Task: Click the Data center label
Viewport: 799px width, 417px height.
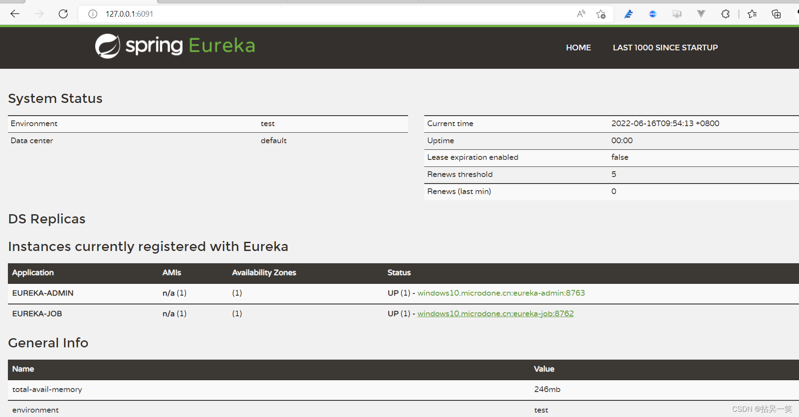Action: (32, 141)
